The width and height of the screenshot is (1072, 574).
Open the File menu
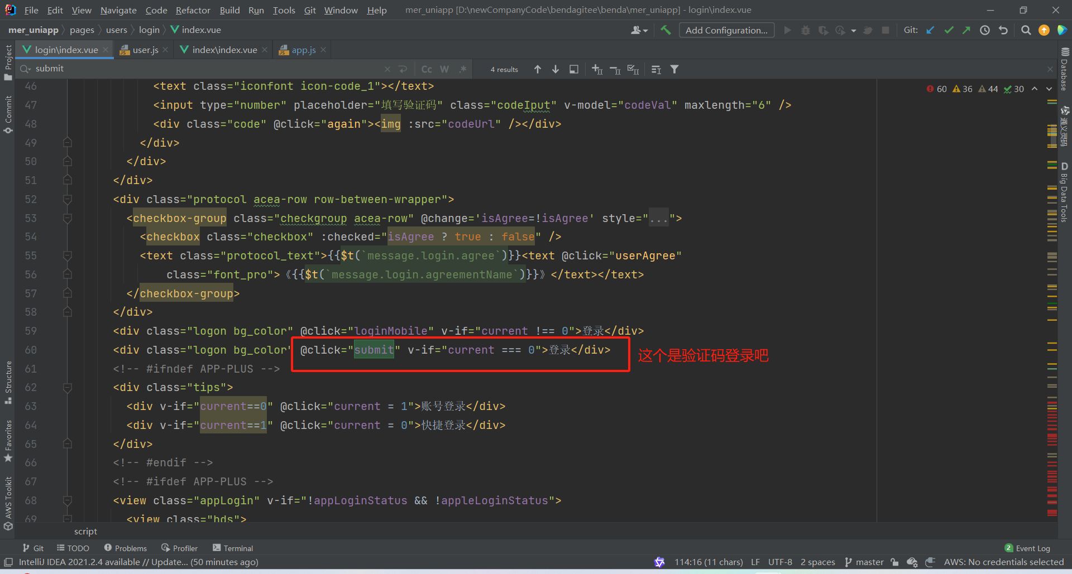click(31, 10)
